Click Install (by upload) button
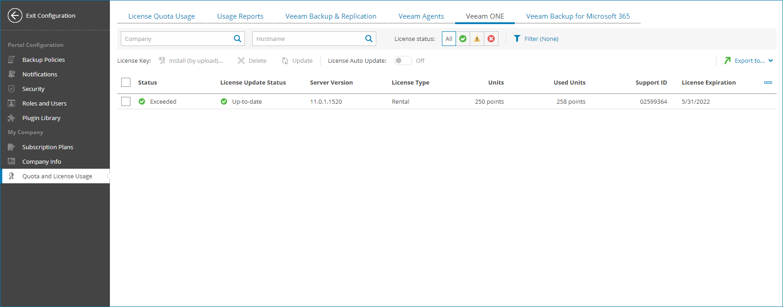Screen dimensions: 783x307 pyautogui.click(x=191, y=60)
